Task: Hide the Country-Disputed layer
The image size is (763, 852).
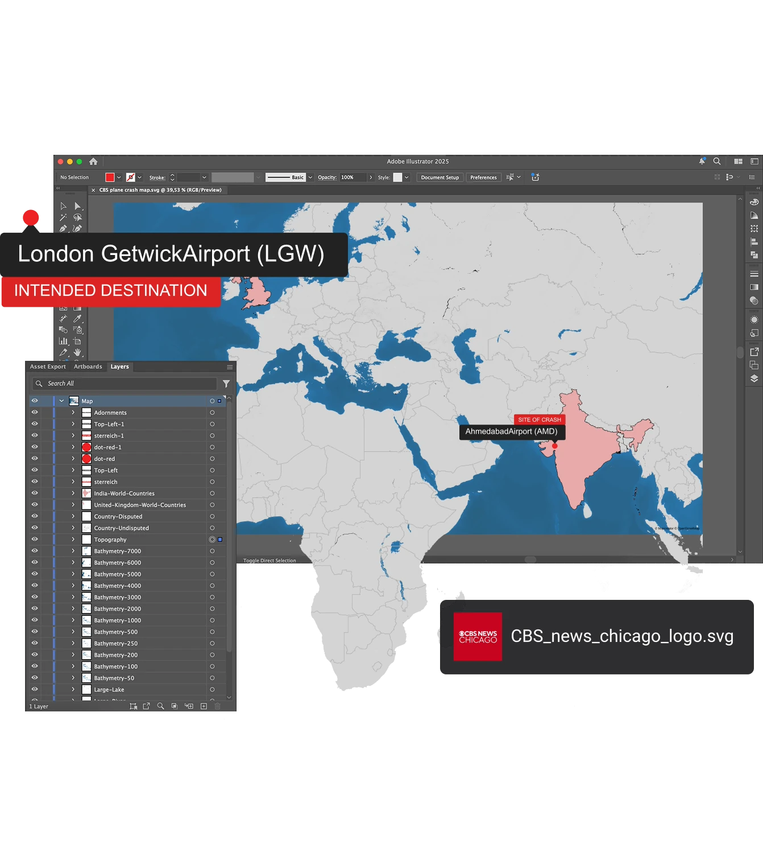Action: 35,516
